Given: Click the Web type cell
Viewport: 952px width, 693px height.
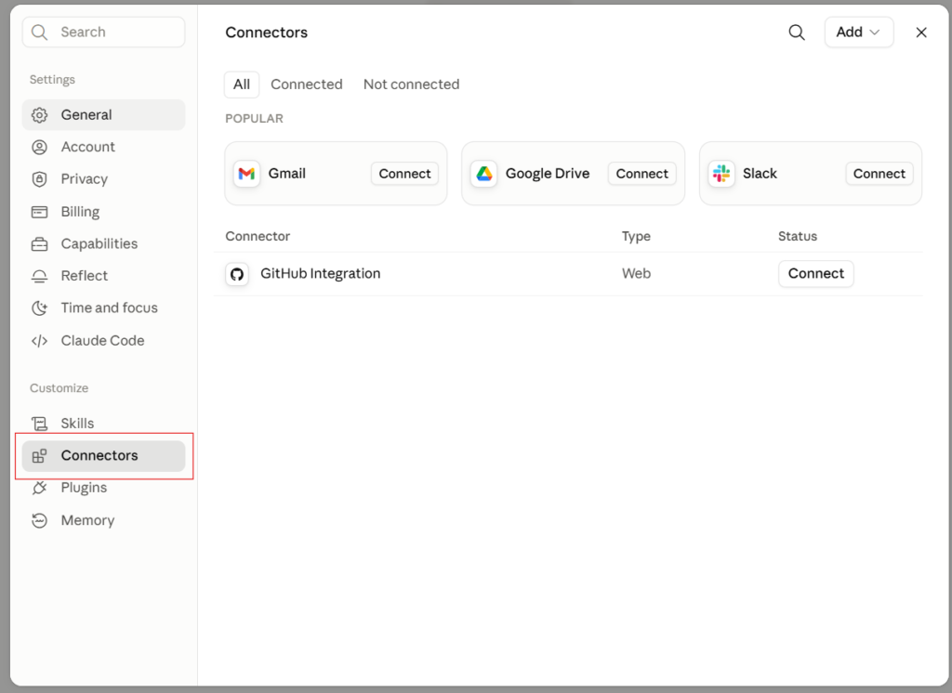Looking at the screenshot, I should 636,274.
